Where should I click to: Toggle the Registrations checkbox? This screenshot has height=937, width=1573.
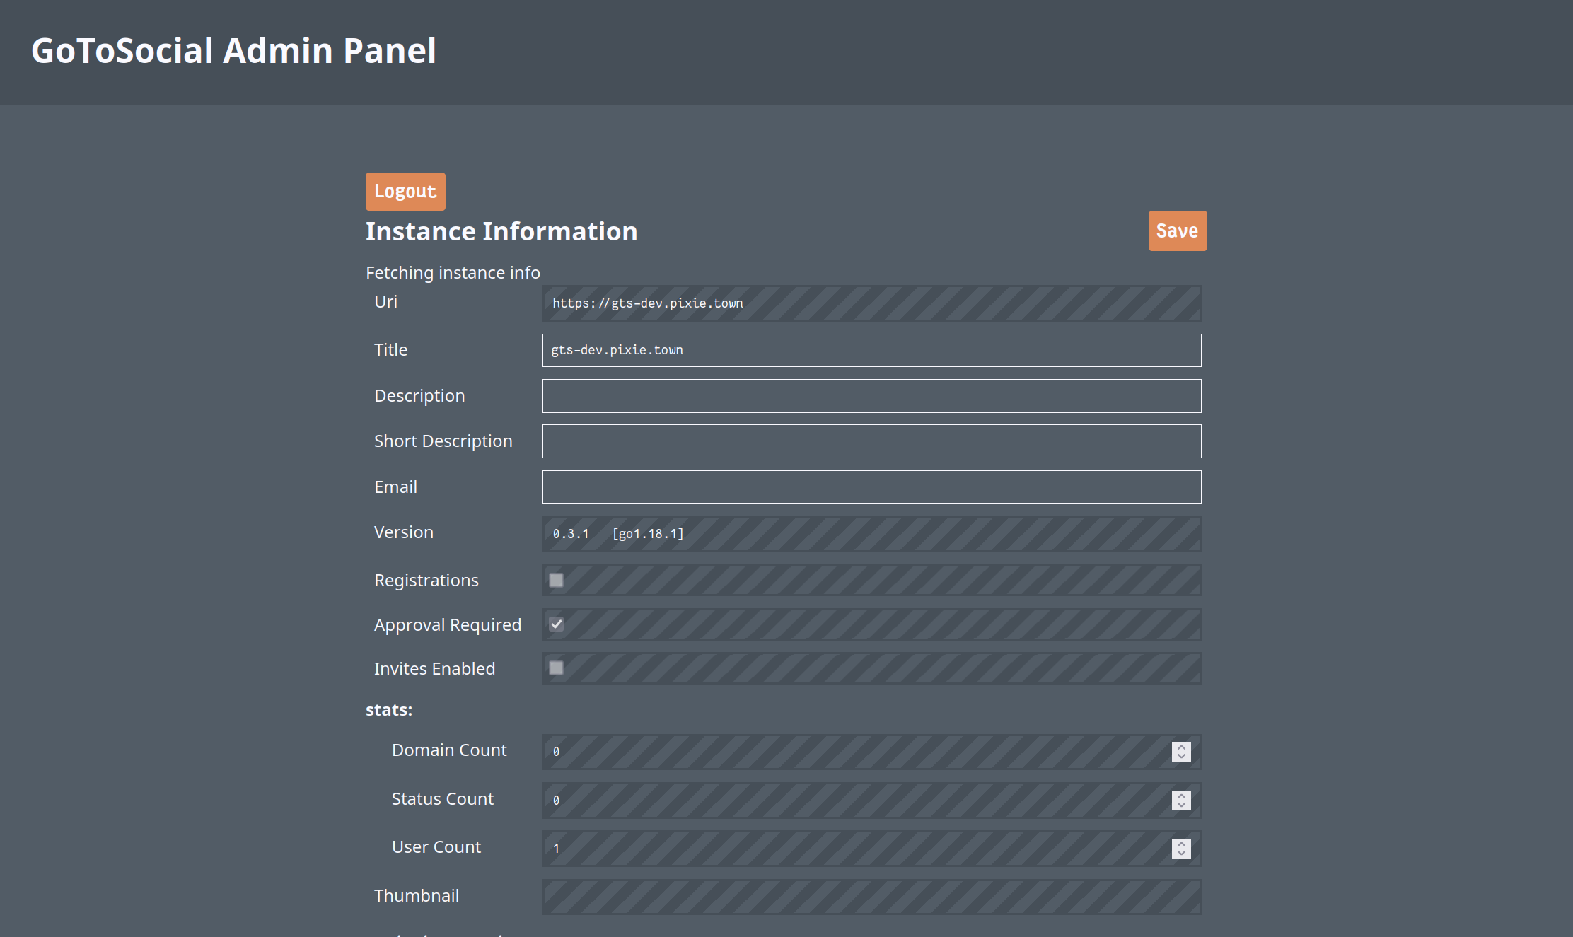click(557, 581)
